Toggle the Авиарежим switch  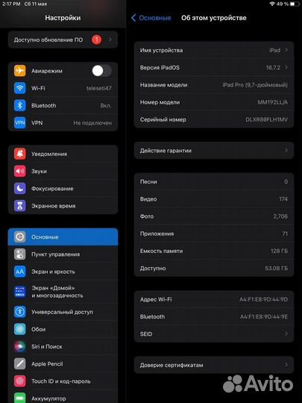pos(101,71)
